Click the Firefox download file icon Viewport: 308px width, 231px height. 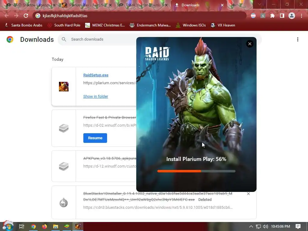click(x=64, y=128)
